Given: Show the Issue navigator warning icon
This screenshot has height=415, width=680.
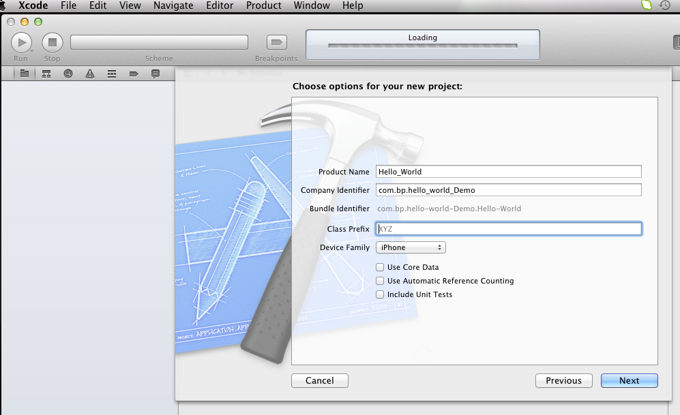Looking at the screenshot, I should pyautogui.click(x=90, y=74).
